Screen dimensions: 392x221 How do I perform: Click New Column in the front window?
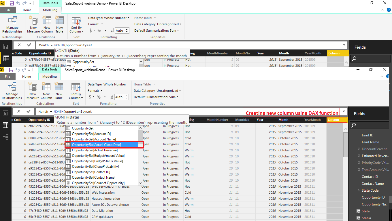(x=46, y=90)
